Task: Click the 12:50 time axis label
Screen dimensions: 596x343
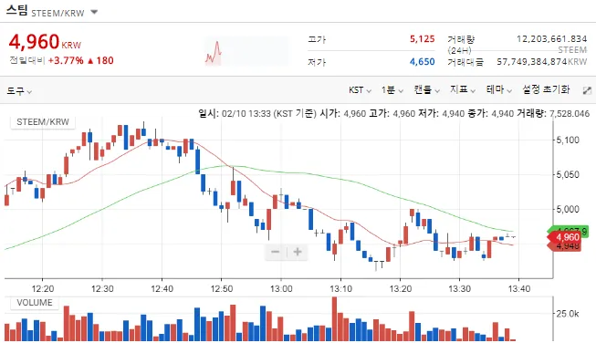Action: point(222,289)
